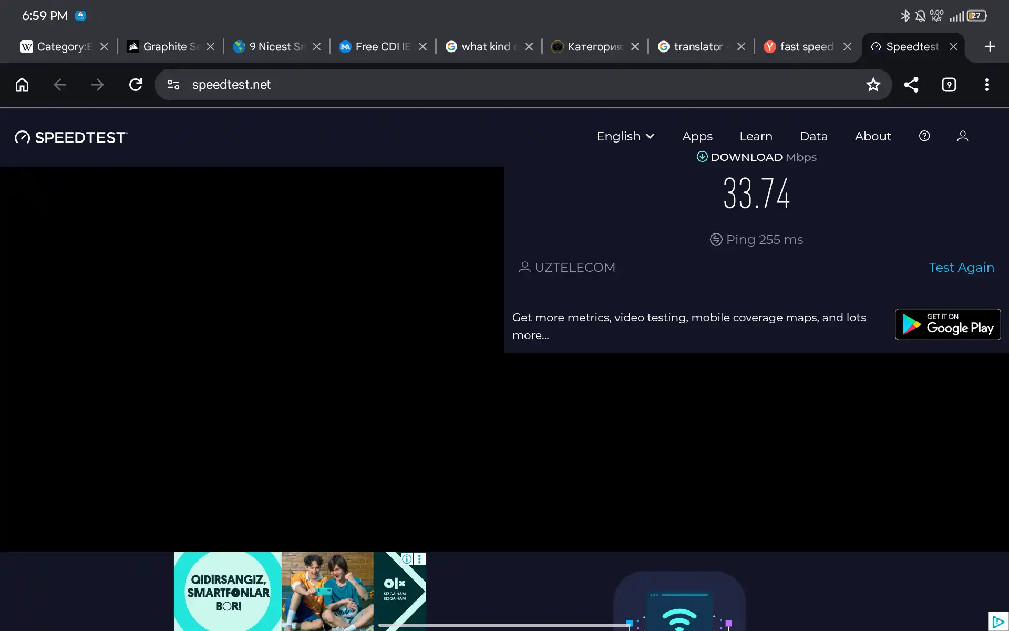Open ad options dots on OLX banner
This screenshot has width=1009, height=631.
point(419,559)
